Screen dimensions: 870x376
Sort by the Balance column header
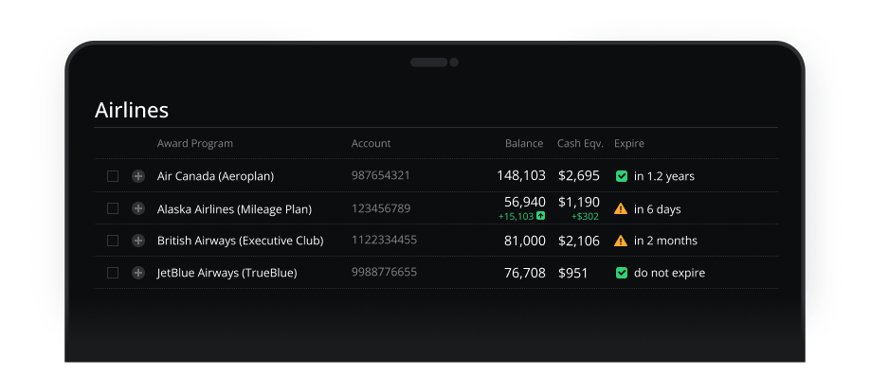coord(524,144)
